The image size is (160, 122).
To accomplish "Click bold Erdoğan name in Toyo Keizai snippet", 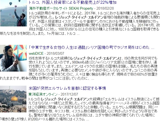I will click(65, 99).
